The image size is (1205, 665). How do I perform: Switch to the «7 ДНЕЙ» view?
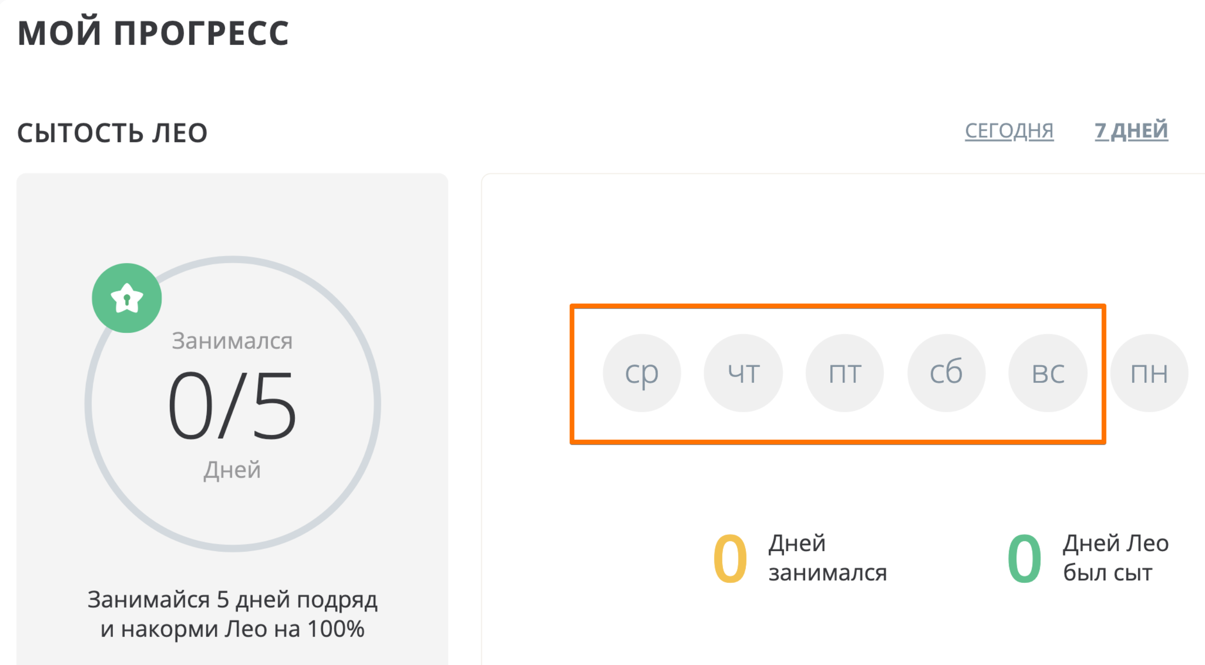pyautogui.click(x=1131, y=131)
